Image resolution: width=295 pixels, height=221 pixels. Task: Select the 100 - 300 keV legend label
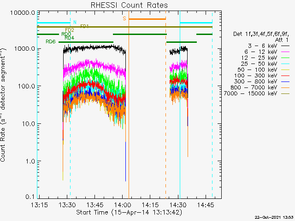click(256, 76)
